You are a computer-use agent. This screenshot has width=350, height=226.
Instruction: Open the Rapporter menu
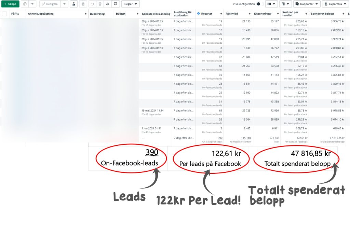[307, 4]
